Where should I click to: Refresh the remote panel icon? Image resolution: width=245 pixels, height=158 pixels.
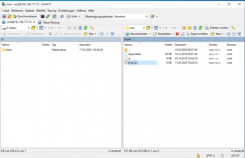[x=200, y=28]
